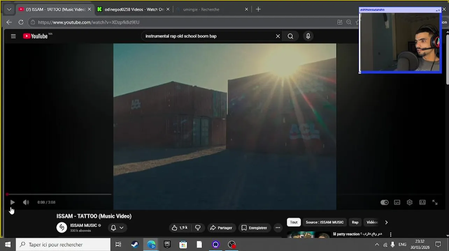Viewport: 449px width, 251px height.
Task: Open Microsoft Edge on the taskbar
Action: click(151, 245)
